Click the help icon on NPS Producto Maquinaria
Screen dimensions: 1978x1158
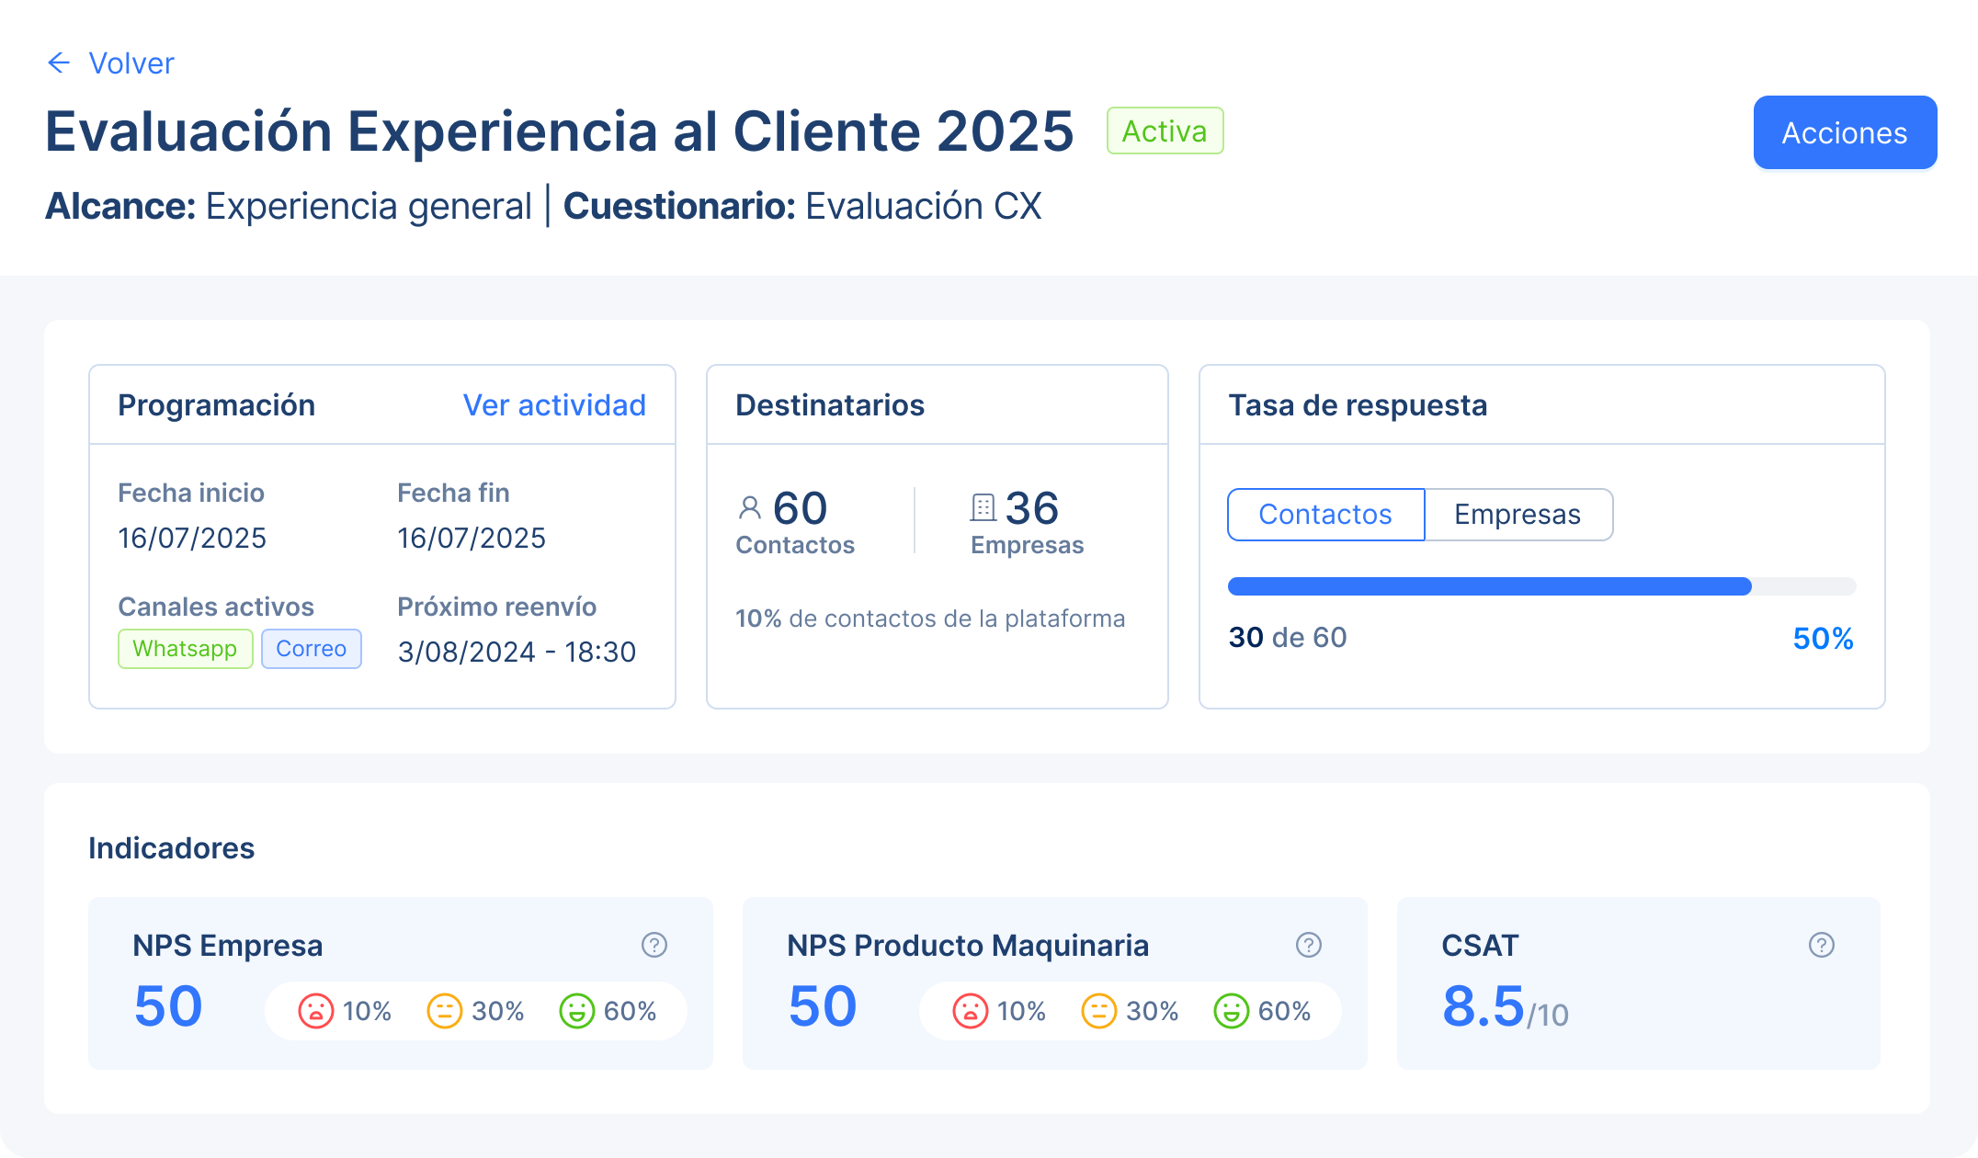pyautogui.click(x=1309, y=945)
